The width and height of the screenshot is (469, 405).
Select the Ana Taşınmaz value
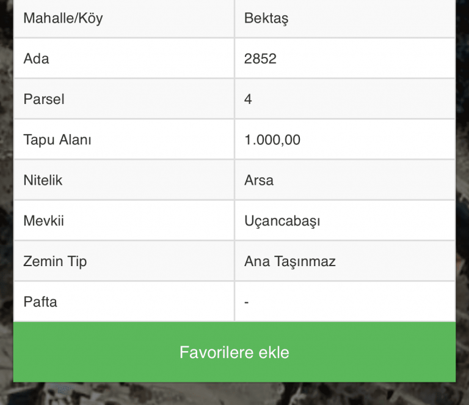click(x=290, y=261)
